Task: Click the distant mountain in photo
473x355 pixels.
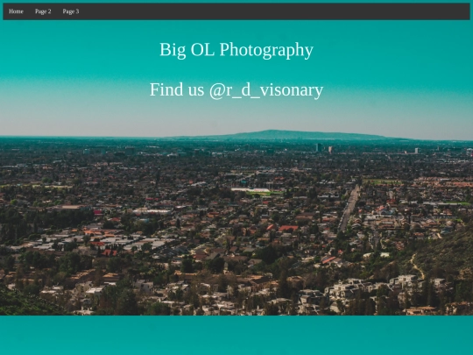Action: point(280,135)
